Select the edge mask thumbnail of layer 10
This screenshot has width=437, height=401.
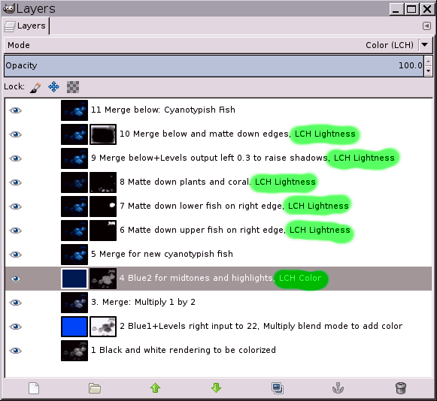[103, 134]
